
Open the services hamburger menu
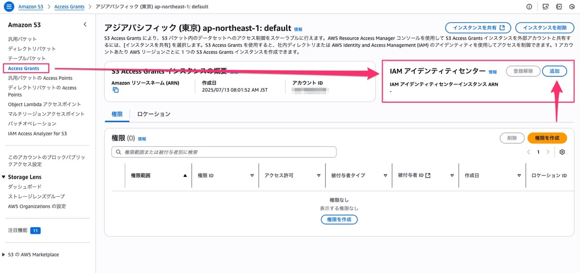[x=9, y=7]
